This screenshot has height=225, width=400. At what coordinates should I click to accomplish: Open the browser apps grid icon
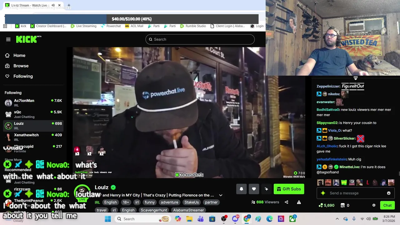pyautogui.click(x=5, y=26)
